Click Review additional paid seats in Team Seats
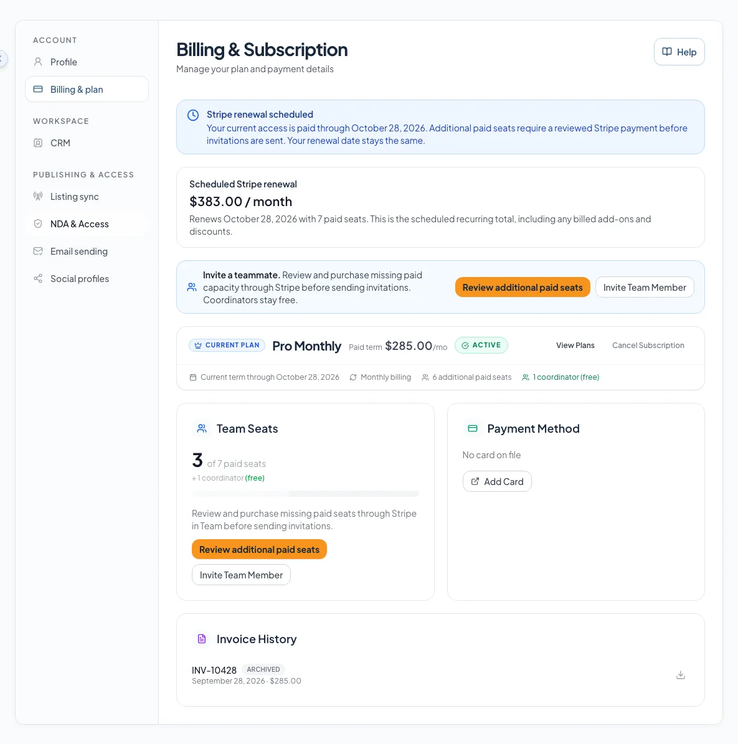 pyautogui.click(x=259, y=550)
